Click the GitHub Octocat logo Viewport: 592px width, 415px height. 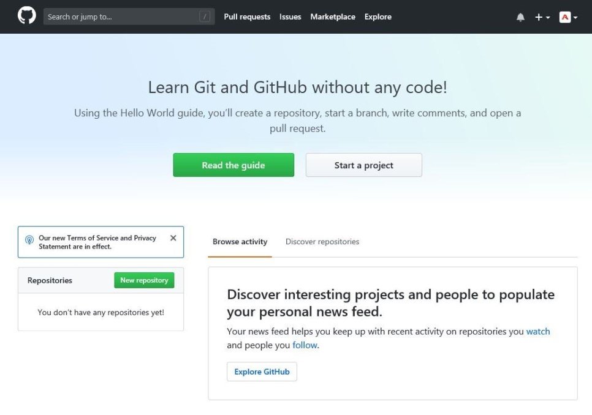click(27, 16)
